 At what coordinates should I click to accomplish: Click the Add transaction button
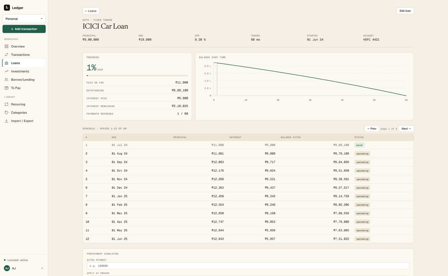(24, 29)
